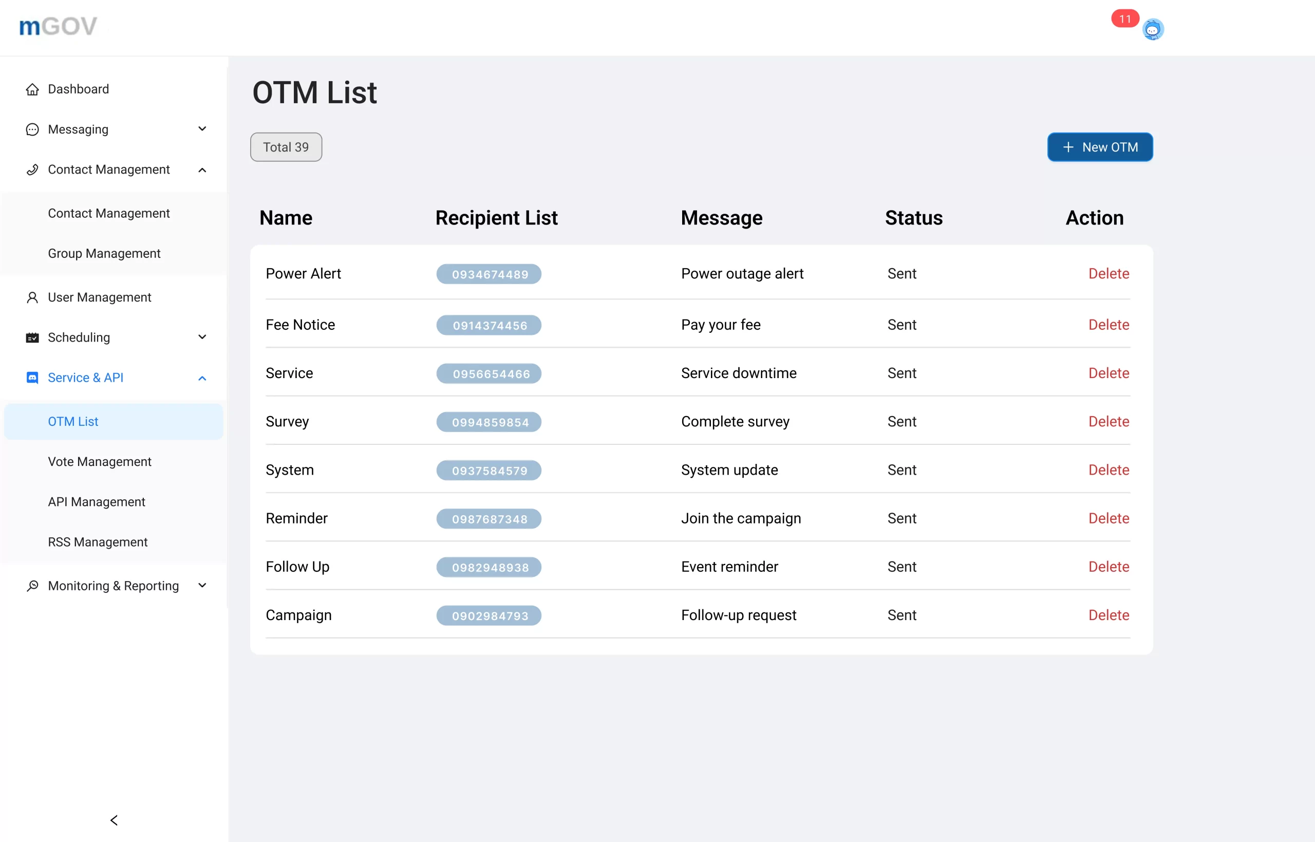Click the User Management person icon
1315x842 pixels.
click(x=32, y=297)
